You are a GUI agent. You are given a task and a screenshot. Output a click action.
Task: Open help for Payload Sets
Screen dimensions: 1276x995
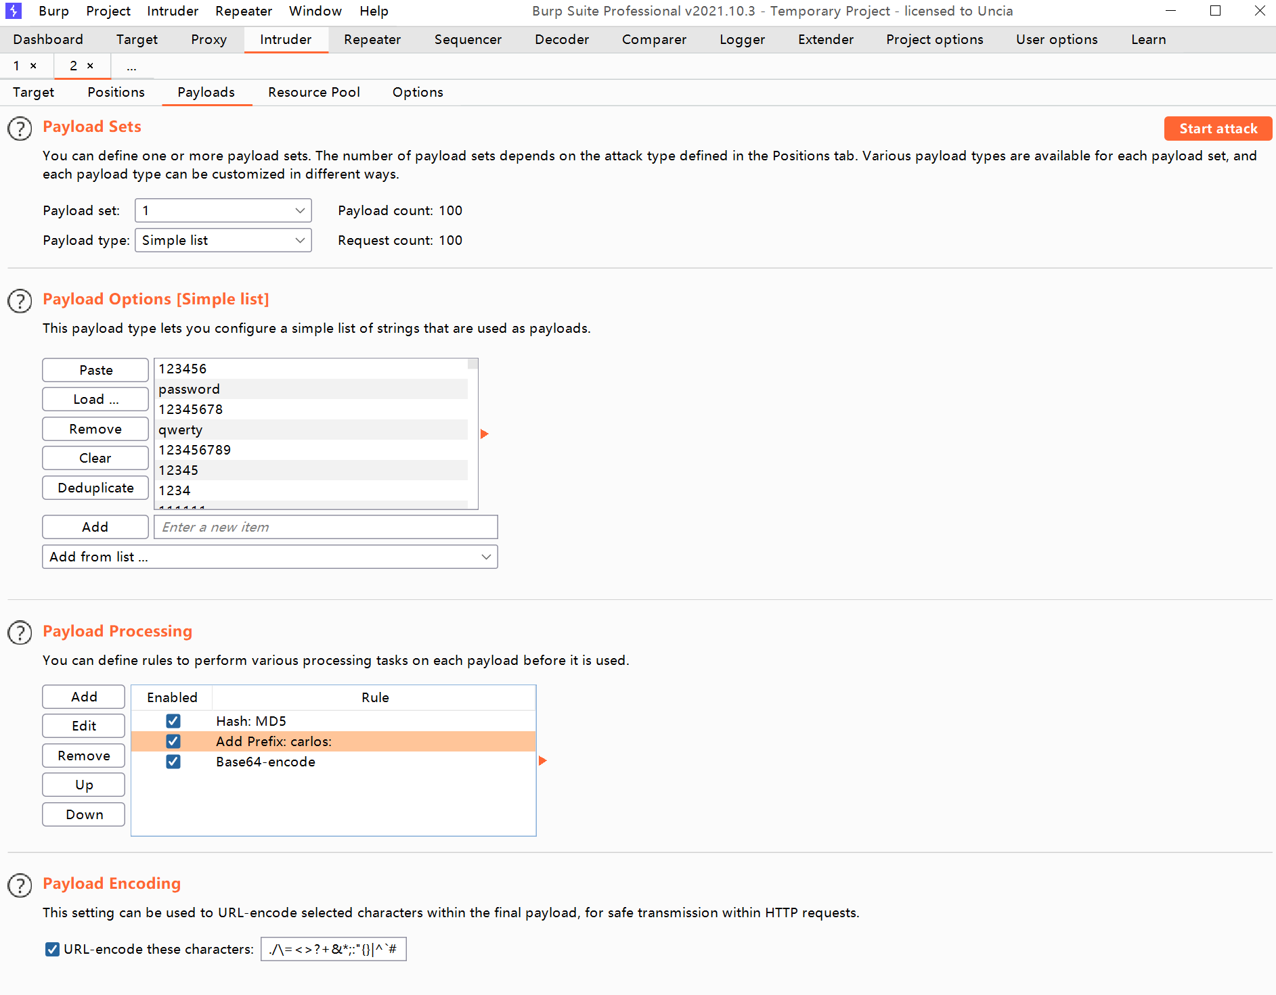pos(20,129)
